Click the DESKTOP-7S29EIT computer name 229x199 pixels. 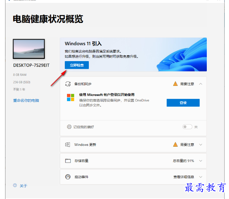coord(31,65)
